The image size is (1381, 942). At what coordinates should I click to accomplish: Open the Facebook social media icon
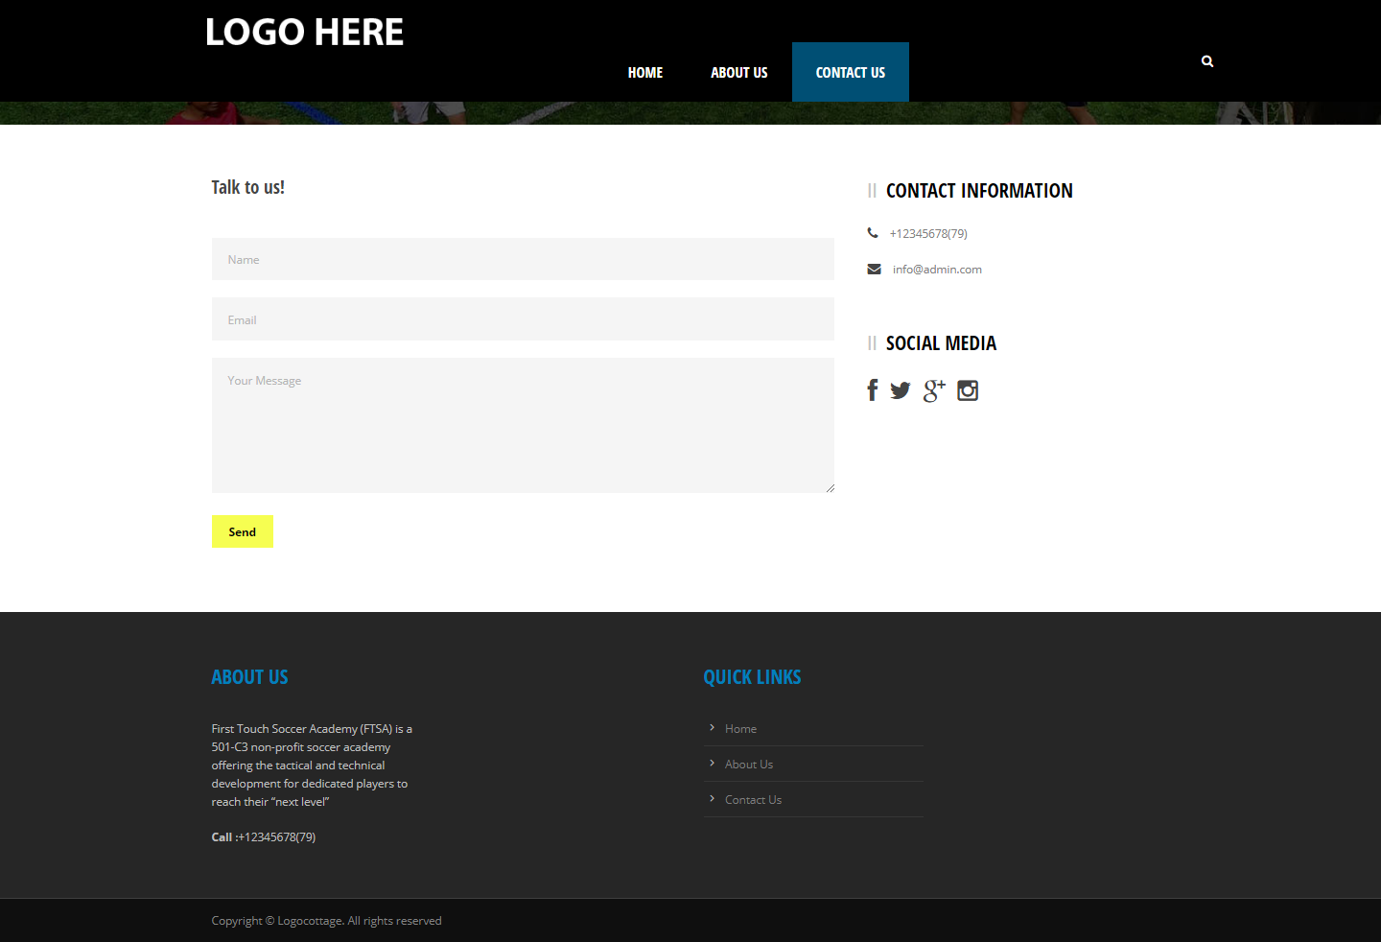(x=872, y=390)
